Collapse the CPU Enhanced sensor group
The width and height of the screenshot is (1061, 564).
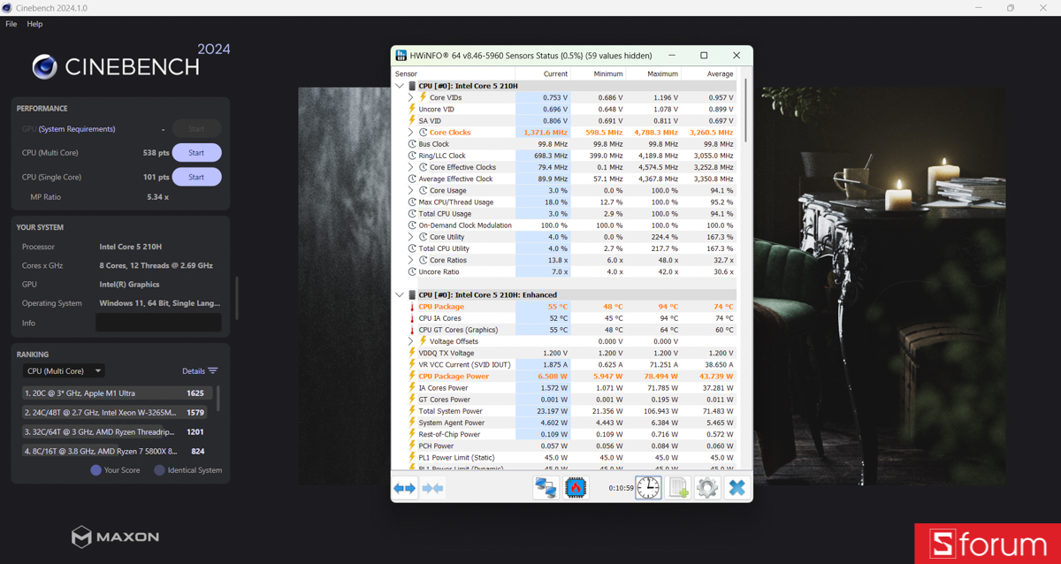(x=400, y=294)
